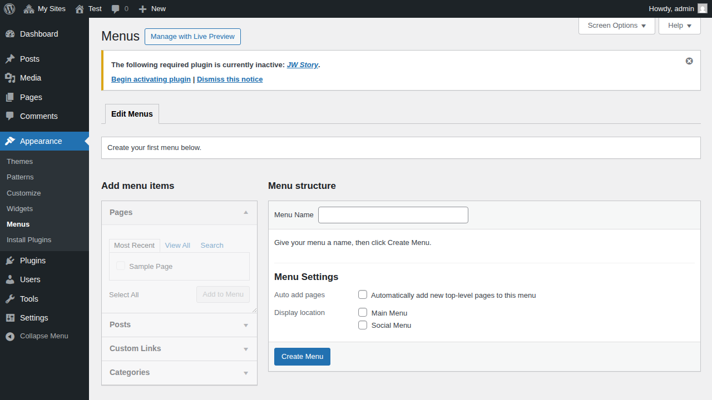Viewport: 712px width, 400px height.
Task: Click the Plugins plug icon in sidebar
Action: 10,261
